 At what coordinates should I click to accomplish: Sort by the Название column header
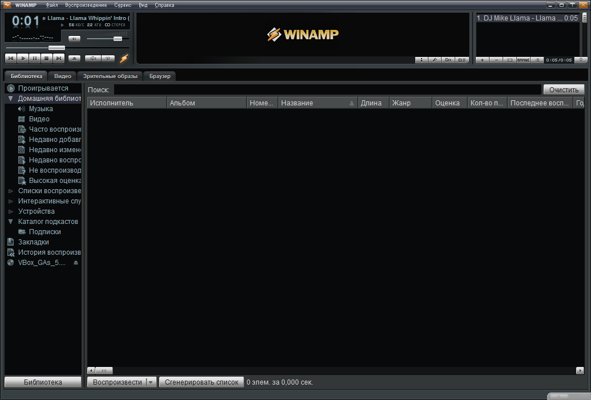pyautogui.click(x=318, y=103)
